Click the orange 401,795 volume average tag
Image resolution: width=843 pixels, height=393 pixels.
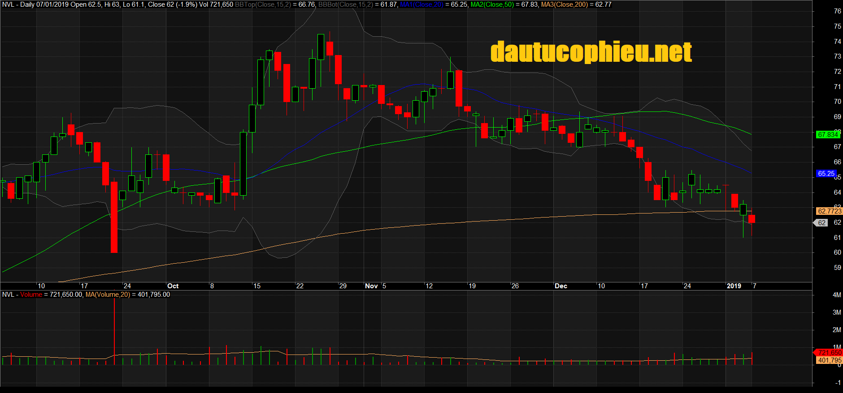coord(829,360)
